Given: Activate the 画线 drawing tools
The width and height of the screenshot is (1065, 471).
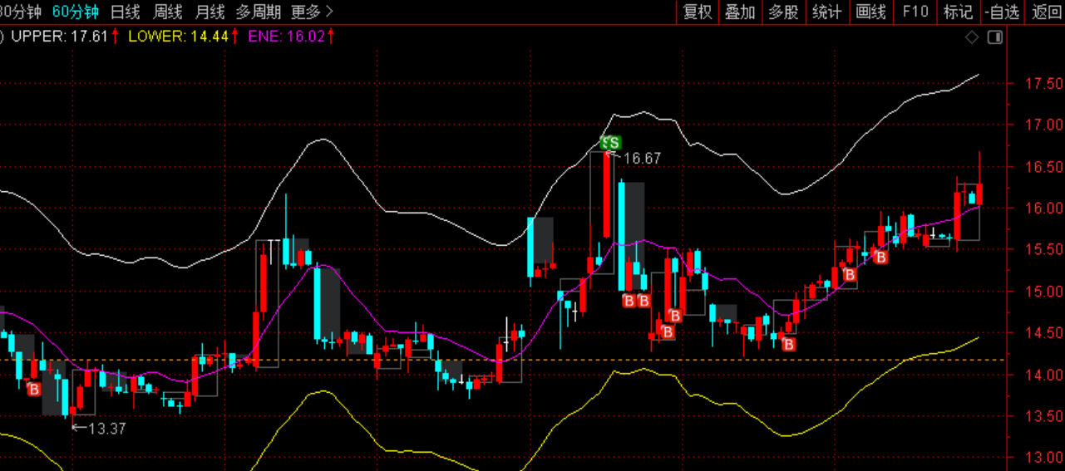Looking at the screenshot, I should coord(870,12).
